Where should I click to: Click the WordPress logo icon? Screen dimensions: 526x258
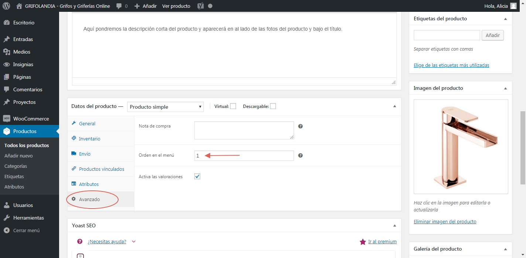6,6
